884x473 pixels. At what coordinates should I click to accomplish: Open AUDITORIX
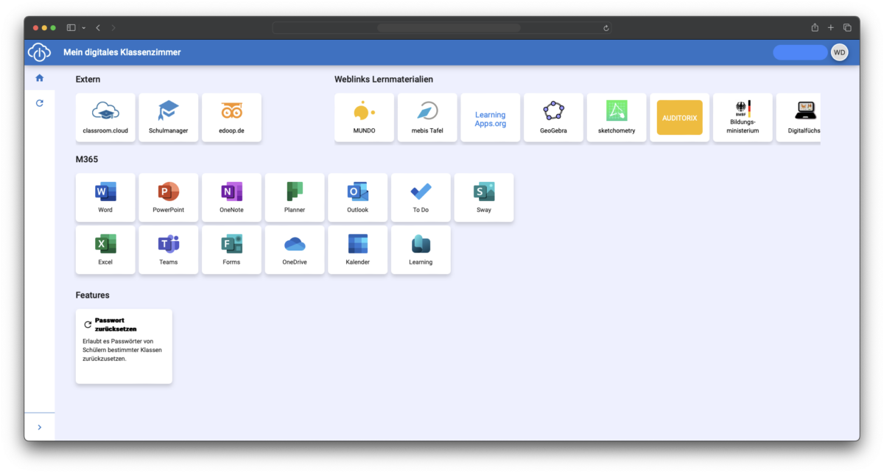tap(679, 117)
